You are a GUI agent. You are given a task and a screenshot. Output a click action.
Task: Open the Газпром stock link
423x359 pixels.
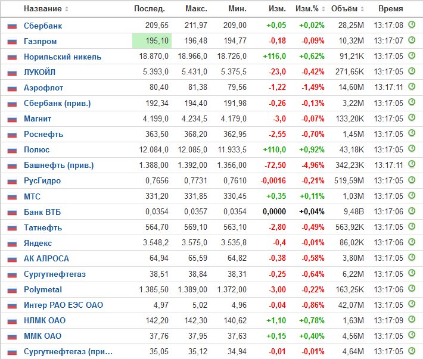point(40,41)
